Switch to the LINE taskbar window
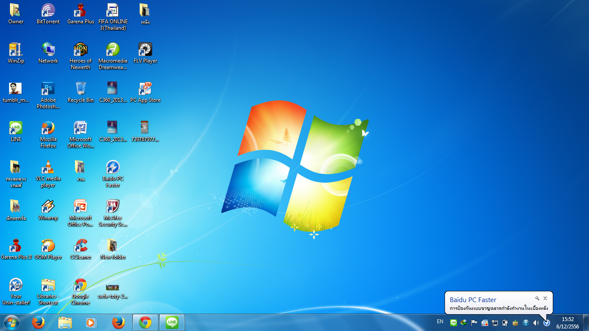 (x=172, y=322)
